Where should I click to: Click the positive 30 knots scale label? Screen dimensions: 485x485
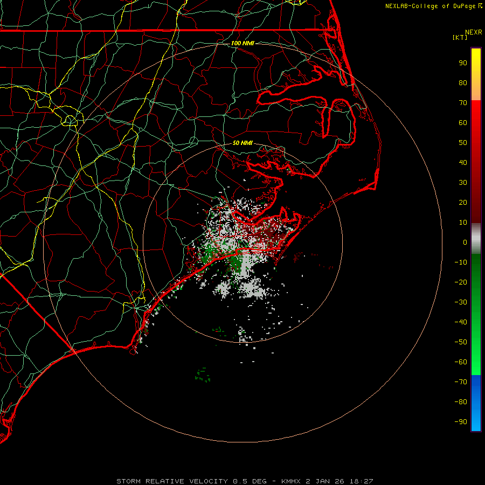(463, 183)
